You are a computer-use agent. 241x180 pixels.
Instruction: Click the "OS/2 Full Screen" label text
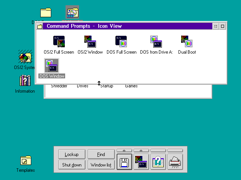tap(59, 52)
